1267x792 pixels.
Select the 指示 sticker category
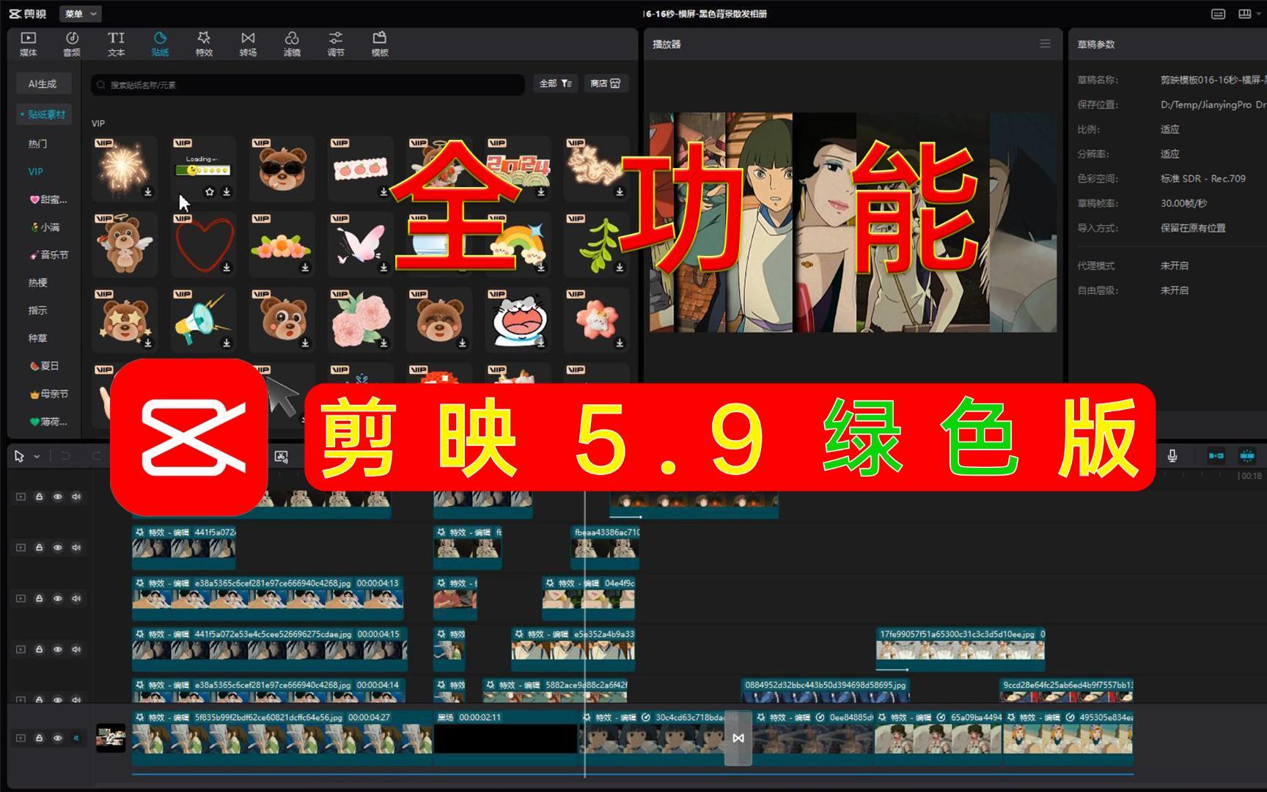coord(37,311)
